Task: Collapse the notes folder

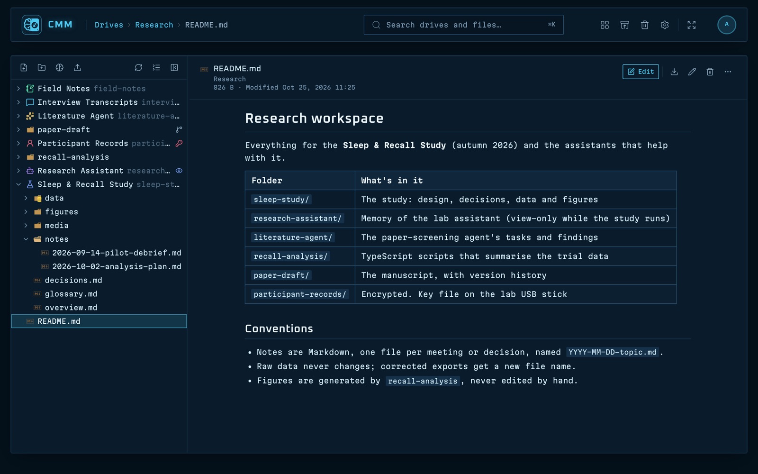Action: tap(26, 239)
